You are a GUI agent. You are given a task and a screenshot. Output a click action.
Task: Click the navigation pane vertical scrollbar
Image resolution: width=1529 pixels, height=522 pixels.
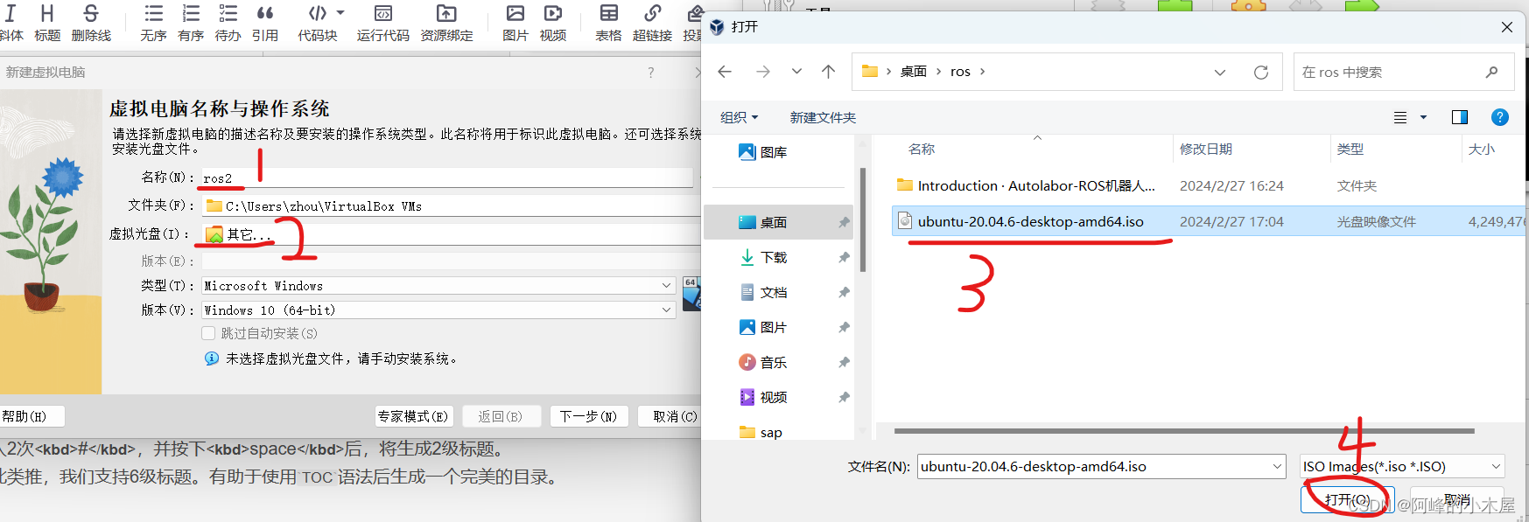[863, 220]
